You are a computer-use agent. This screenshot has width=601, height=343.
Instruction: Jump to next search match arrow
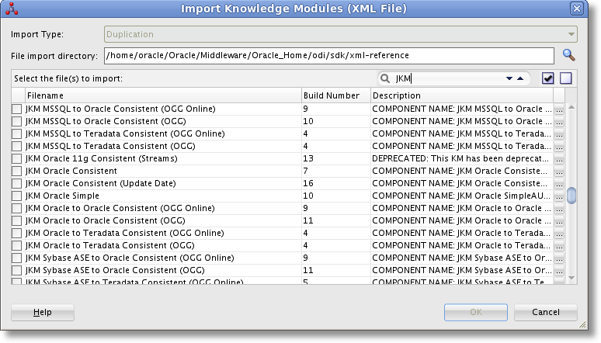click(x=509, y=78)
